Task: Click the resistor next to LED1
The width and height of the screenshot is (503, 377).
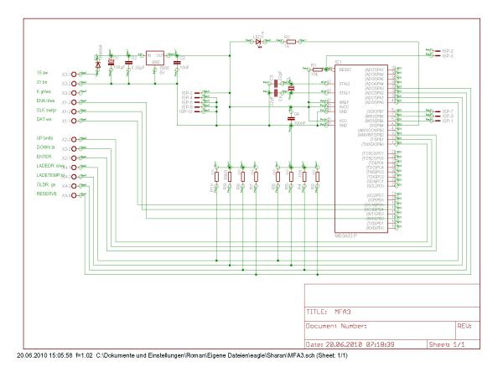Action: click(291, 41)
